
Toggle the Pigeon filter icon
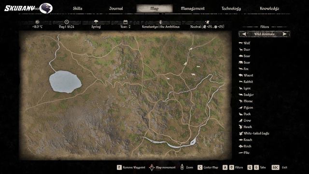[240, 107]
